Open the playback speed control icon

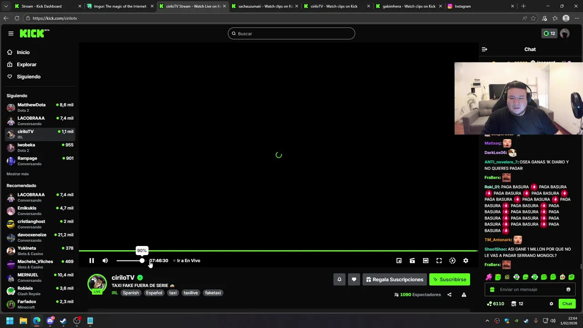[x=452, y=261]
